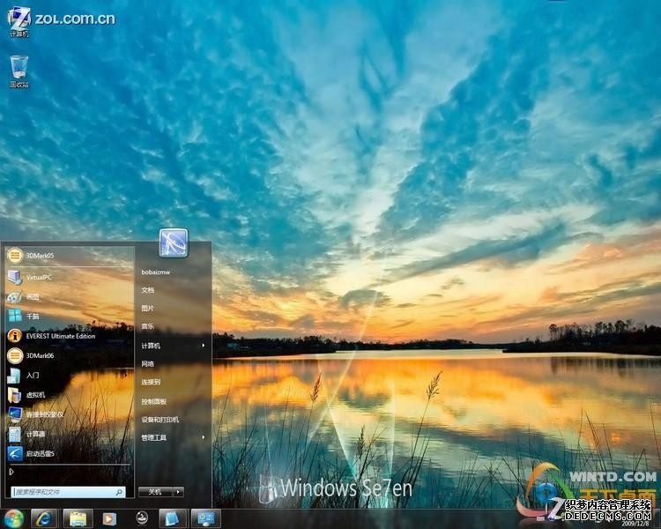
Task: Start Thunder 5 (启动迅雷5)
Action: 41,453
